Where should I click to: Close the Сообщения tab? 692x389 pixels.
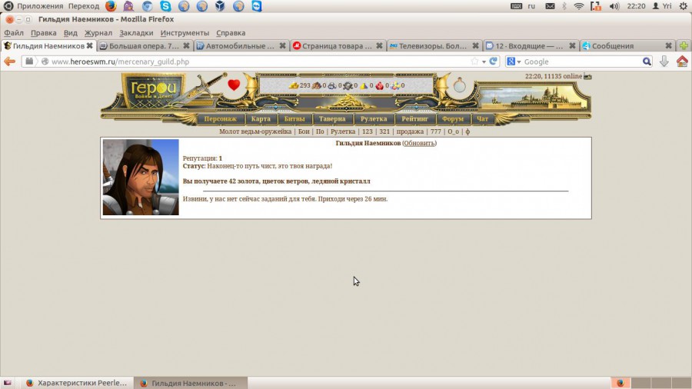tap(669, 45)
